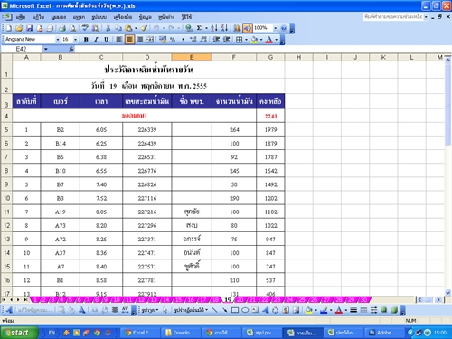Click the Line Style icon in Drawing toolbar
Screen dimensions: 452x339
pyautogui.click(x=353, y=310)
